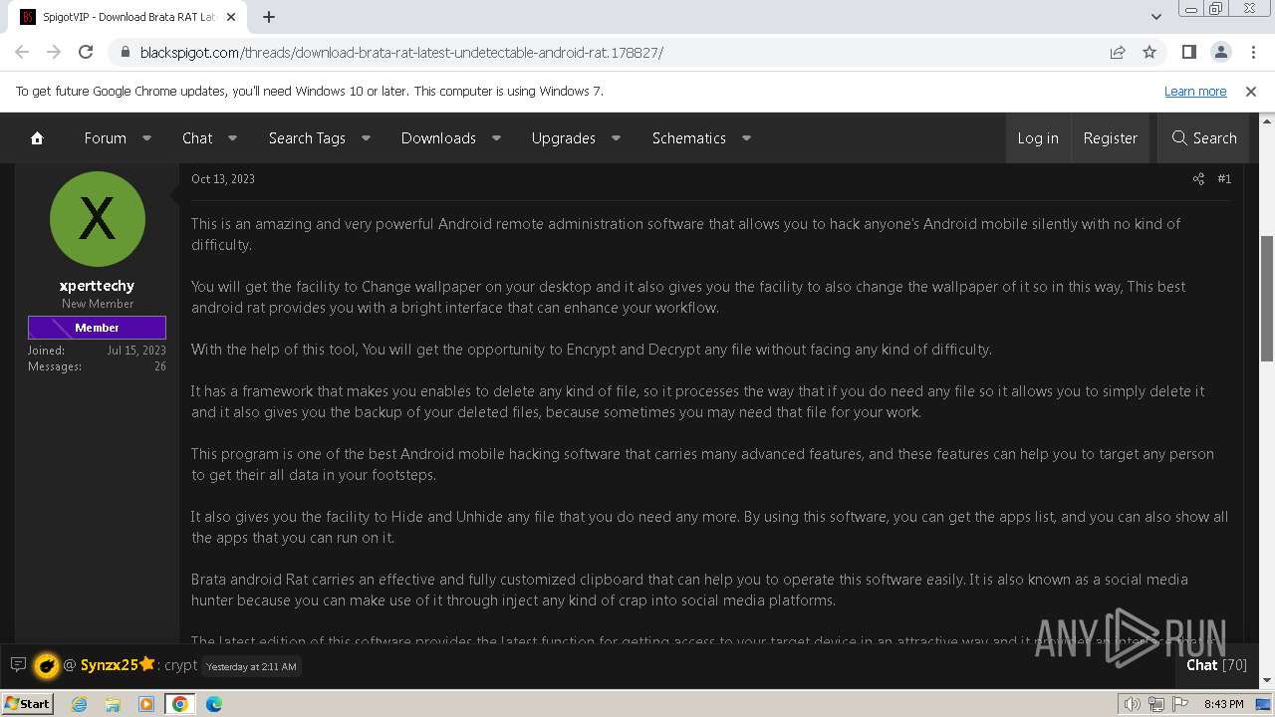
Task: Click the Log in button
Action: coord(1038,138)
